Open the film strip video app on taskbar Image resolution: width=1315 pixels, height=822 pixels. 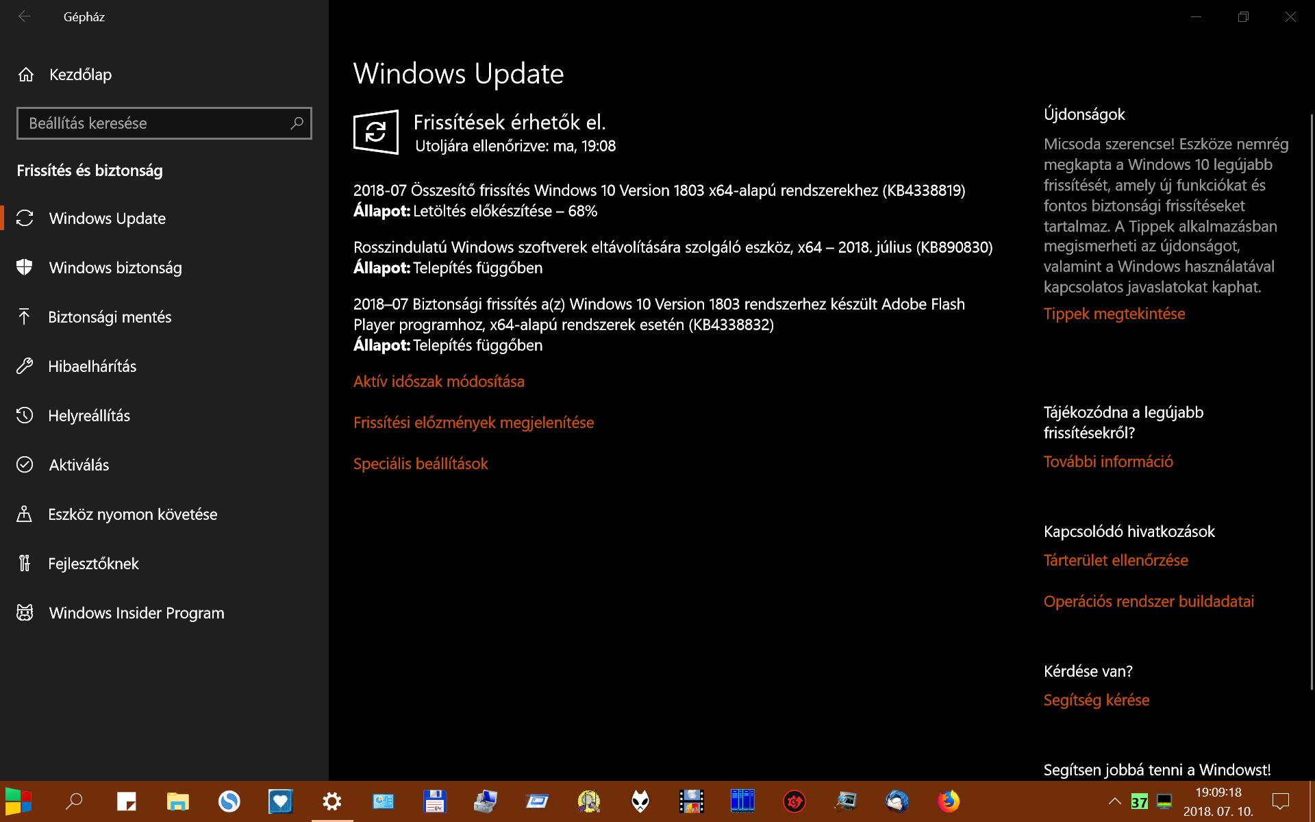pyautogui.click(x=692, y=801)
